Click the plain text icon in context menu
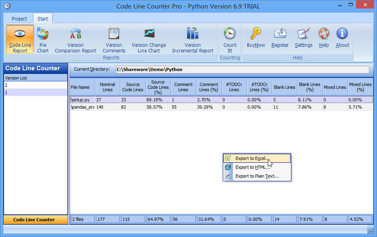This screenshot has height=237, width=377. (228, 176)
